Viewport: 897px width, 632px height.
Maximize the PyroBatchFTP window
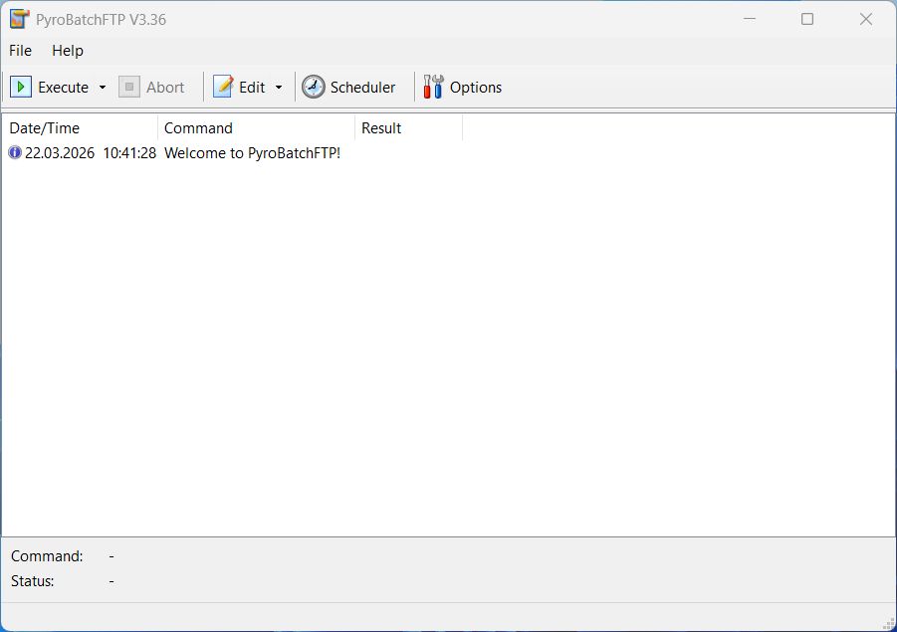click(x=807, y=19)
